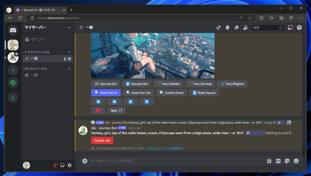311x176 pixels.
Task: Join the 一般 voice channel
Action: (x=48, y=75)
